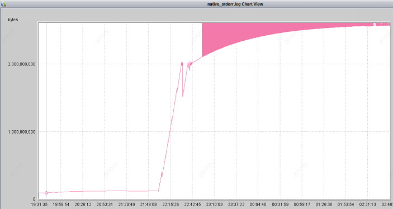The height and width of the screenshot is (209, 393).
Task: Click the 21:20:49 time label
Action: pos(126,205)
